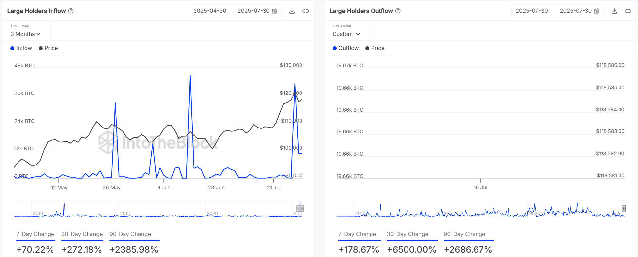Toggle the Inflow series in legend
Screen dimensions: 638x257
point(21,48)
